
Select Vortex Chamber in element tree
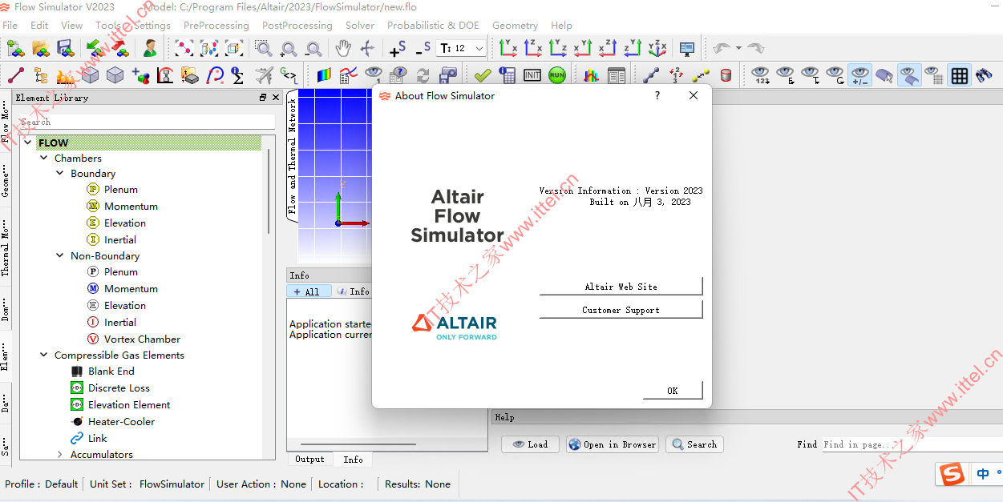coord(142,339)
